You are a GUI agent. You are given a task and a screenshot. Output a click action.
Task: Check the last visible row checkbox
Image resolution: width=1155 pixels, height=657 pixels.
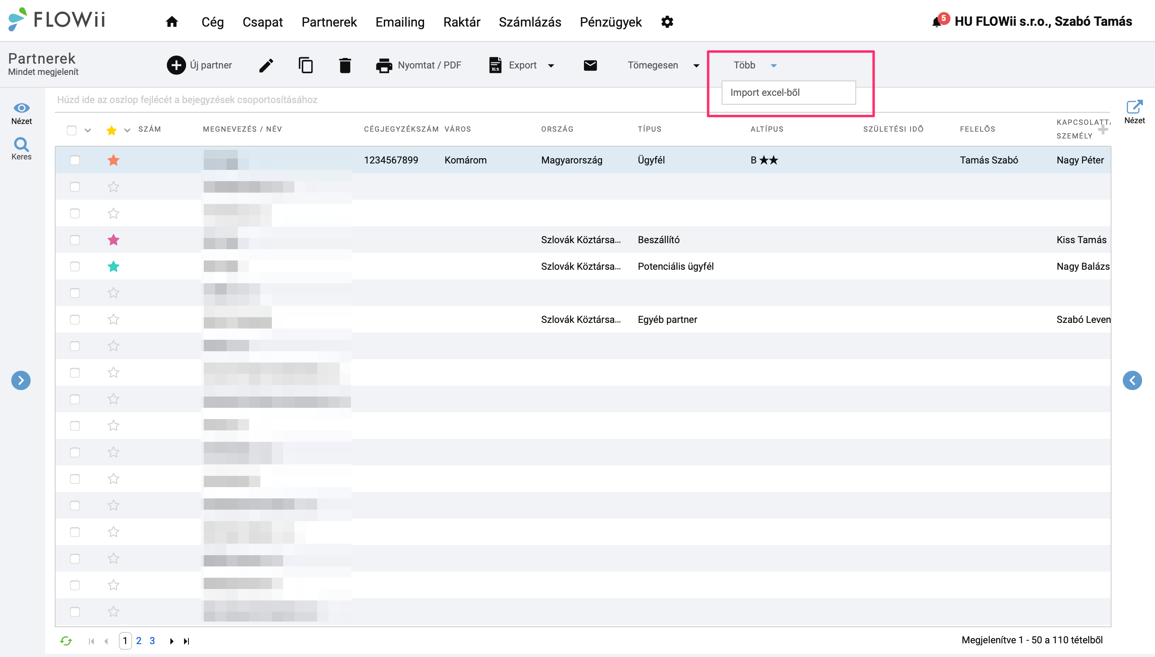pyautogui.click(x=75, y=612)
